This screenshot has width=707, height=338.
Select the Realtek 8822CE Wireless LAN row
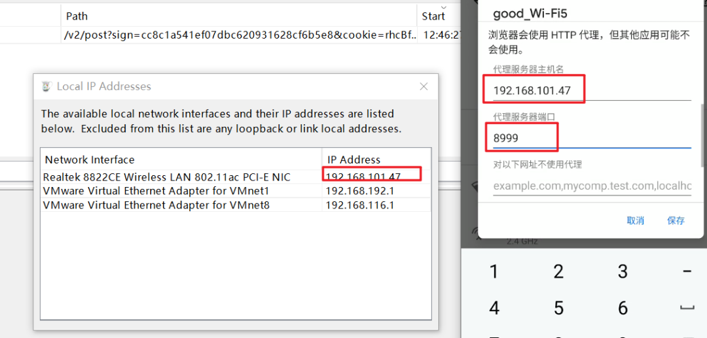click(235, 177)
